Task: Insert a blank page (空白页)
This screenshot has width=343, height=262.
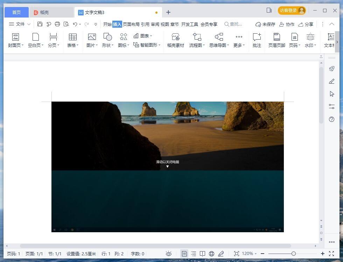Action: pos(36,40)
